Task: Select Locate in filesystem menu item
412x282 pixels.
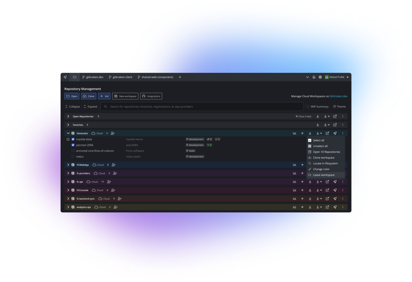Action: pos(326,164)
